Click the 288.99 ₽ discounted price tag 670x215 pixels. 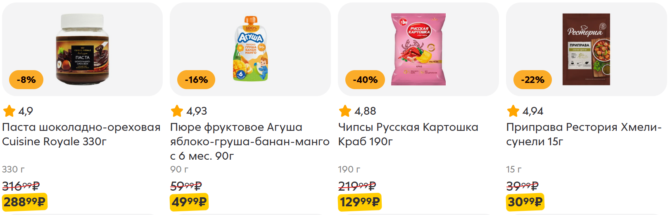click(x=24, y=202)
